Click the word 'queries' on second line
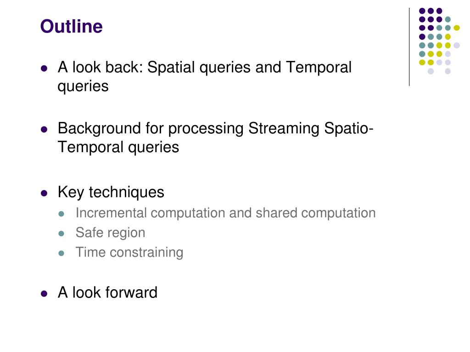Screen dimensions: 470x352 (x=83, y=87)
